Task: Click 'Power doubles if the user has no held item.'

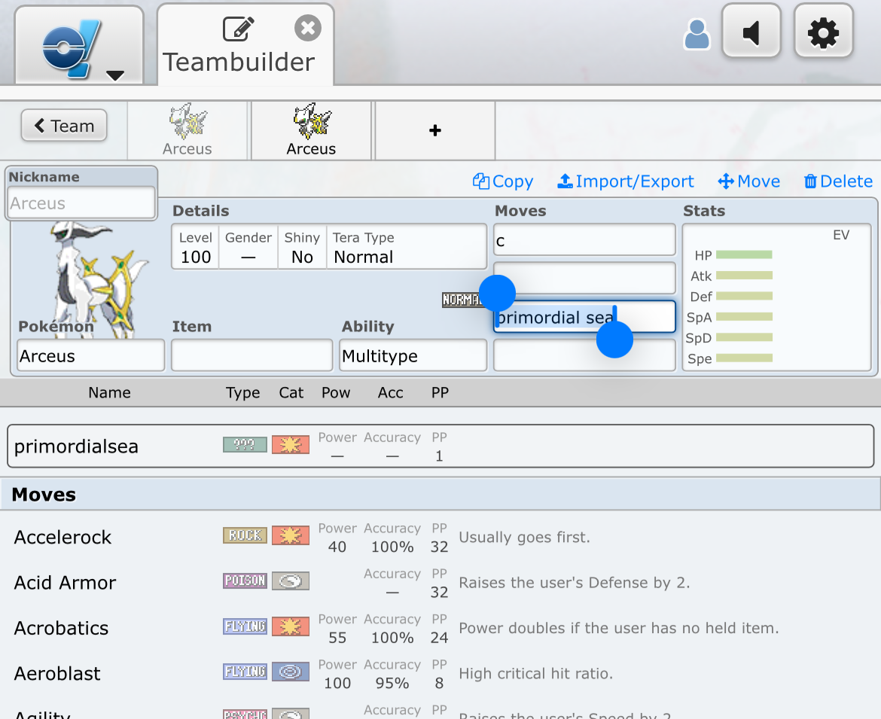Action: pyautogui.click(x=619, y=628)
